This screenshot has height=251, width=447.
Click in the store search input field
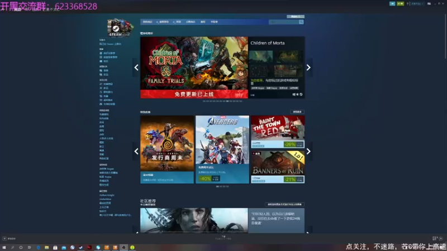coord(284,22)
